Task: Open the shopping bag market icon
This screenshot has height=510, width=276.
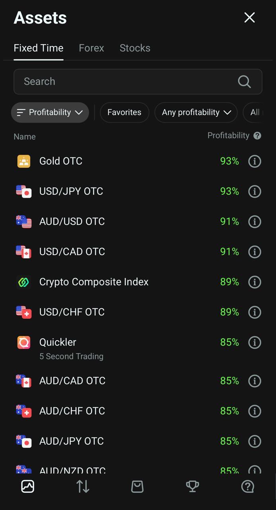Action: (137, 486)
